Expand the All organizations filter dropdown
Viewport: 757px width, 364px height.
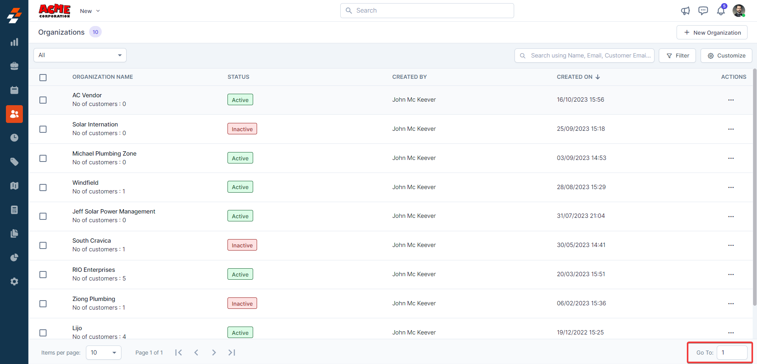[x=80, y=55]
